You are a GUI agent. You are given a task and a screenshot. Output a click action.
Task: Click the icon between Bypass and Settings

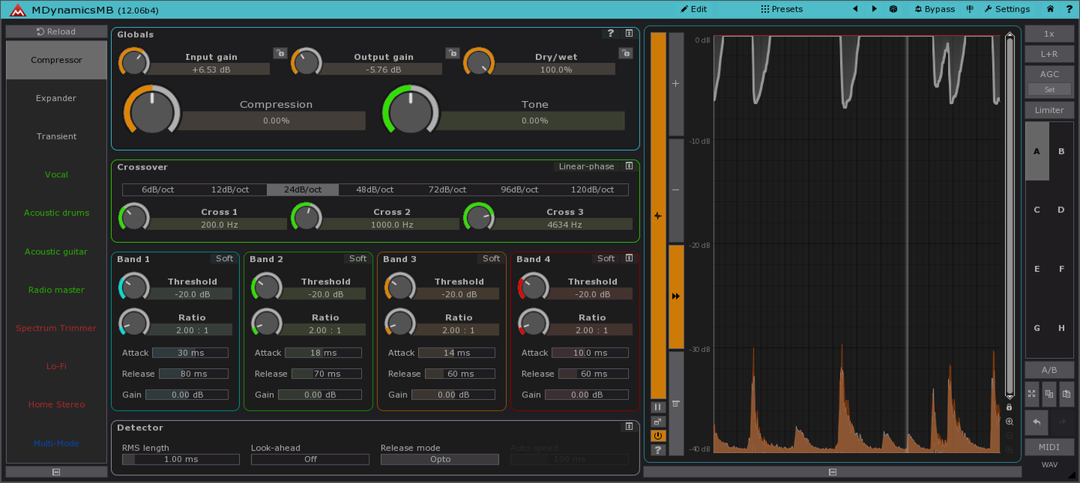point(970,9)
